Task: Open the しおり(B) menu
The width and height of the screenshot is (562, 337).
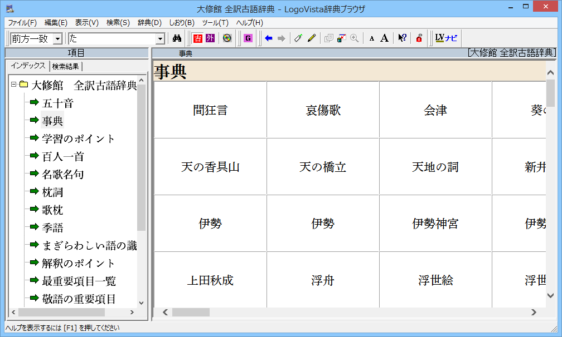Action: [x=182, y=22]
